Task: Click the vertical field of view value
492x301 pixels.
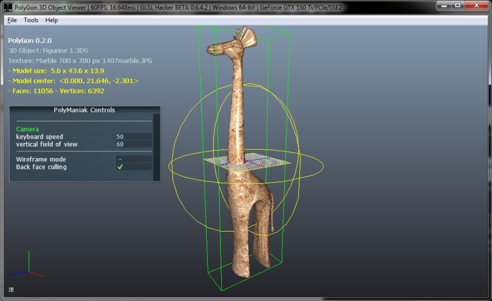Action: [134, 145]
